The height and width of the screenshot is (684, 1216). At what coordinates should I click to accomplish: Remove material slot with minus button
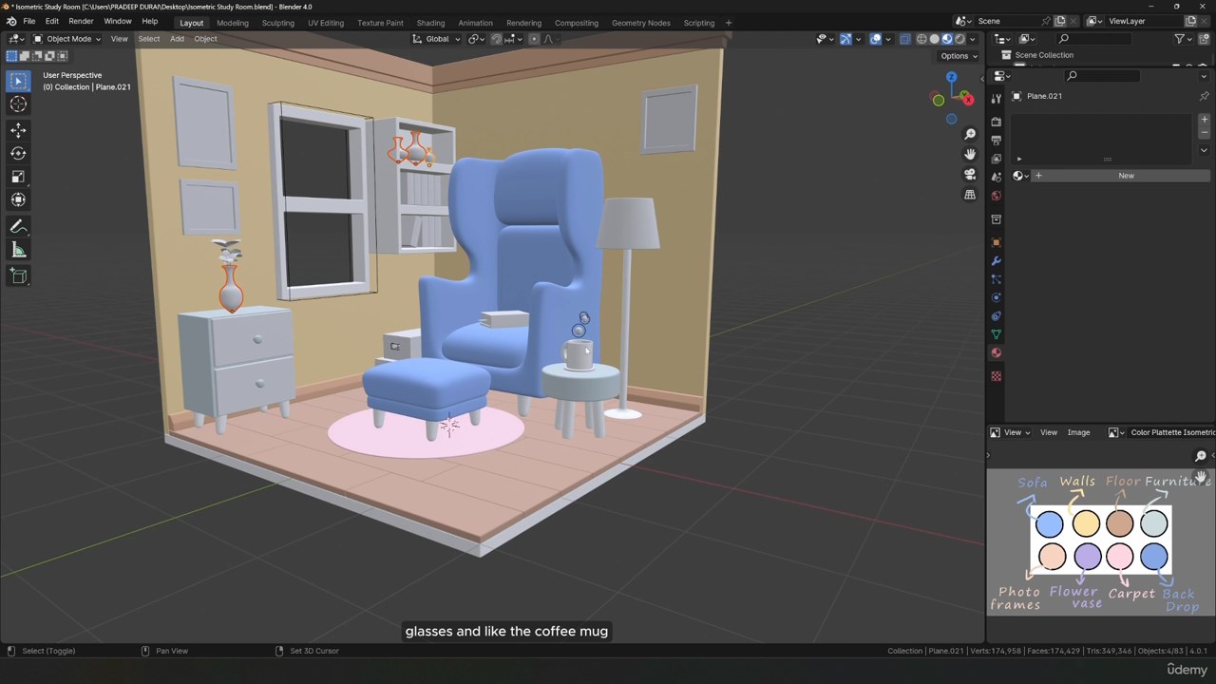tap(1204, 133)
